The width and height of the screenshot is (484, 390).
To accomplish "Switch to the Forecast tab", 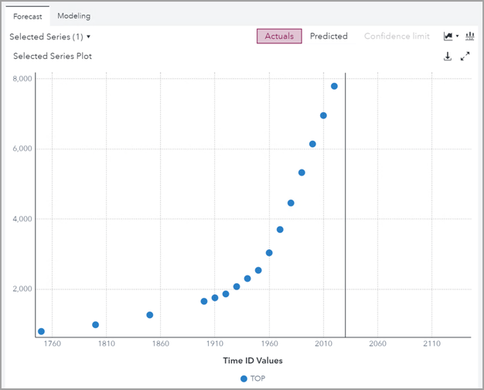I will (27, 15).
